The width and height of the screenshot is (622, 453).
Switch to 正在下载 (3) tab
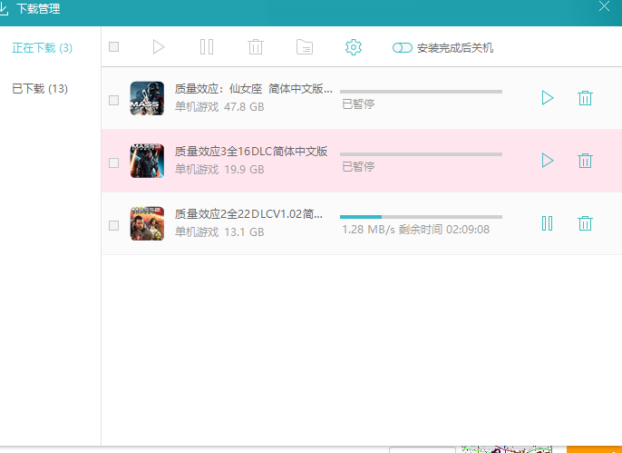(42, 48)
